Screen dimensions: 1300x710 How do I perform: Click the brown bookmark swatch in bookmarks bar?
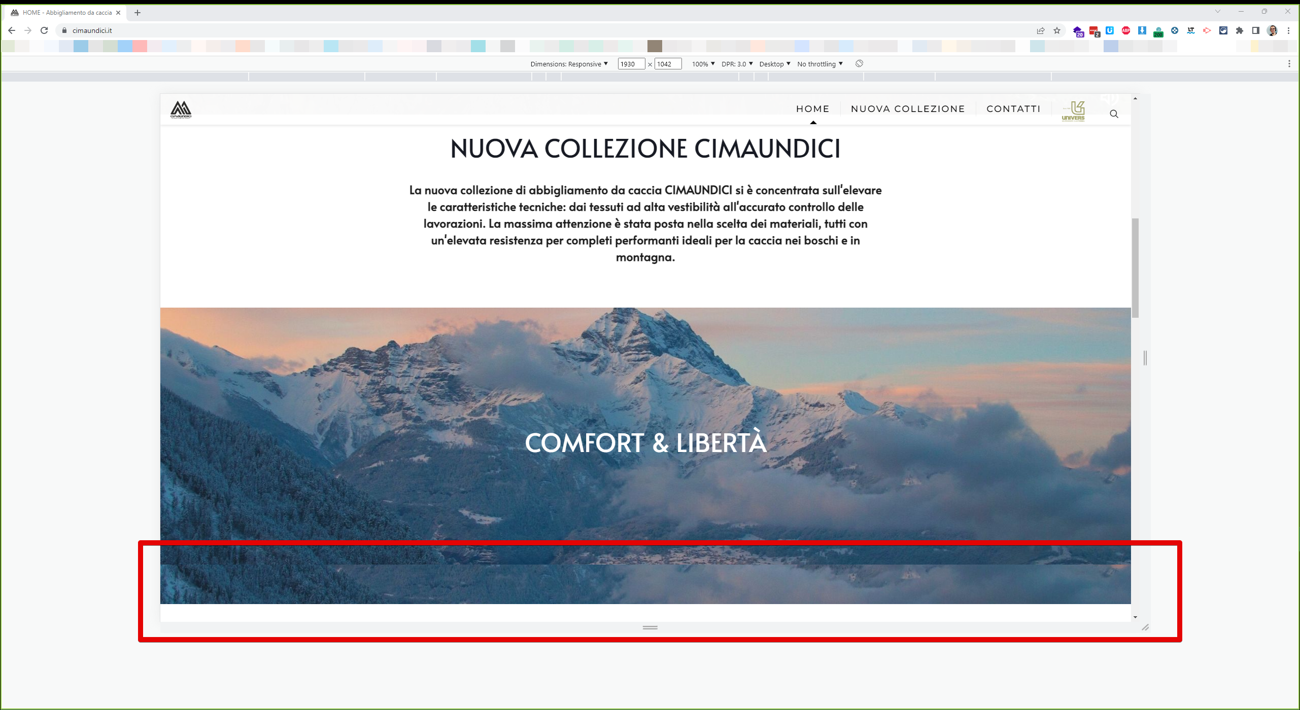point(655,46)
